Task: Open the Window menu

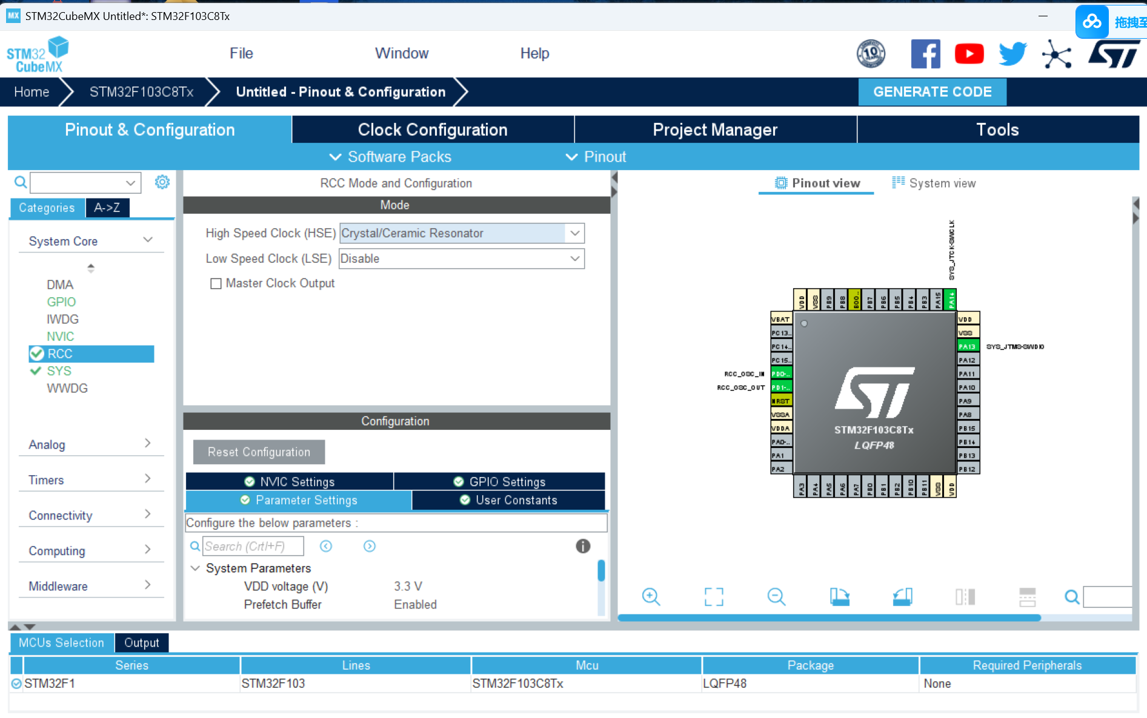Action: [402, 53]
